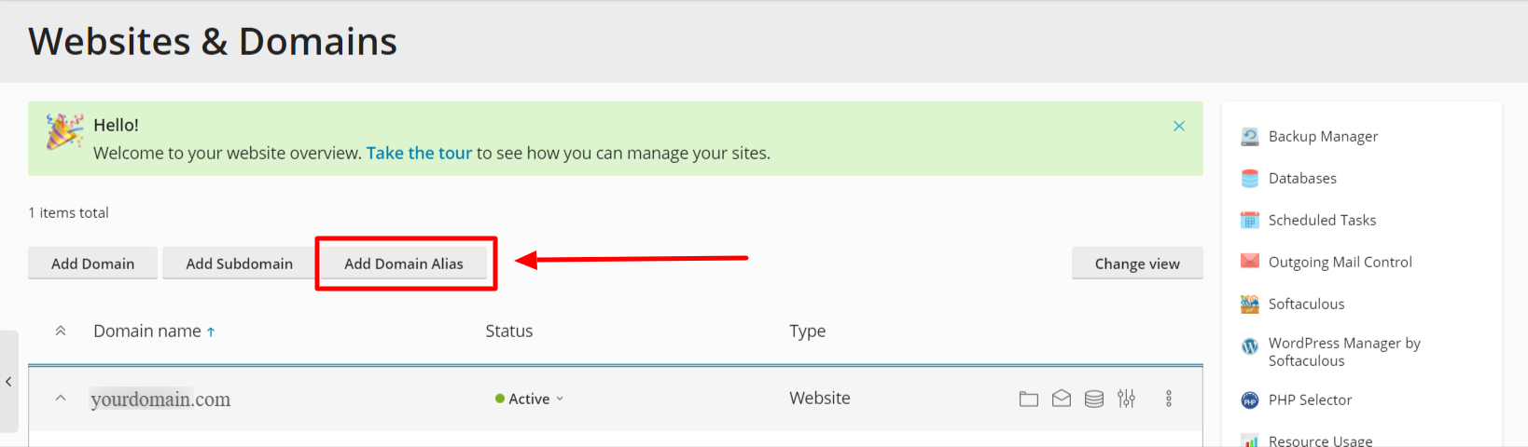The height and width of the screenshot is (447, 1528).
Task: Dismiss the Hello welcome banner
Action: click(1179, 126)
